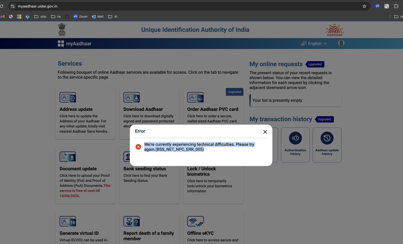This screenshot has height=244, width=403.
Task: Open the SharePoint bookmark icon
Action: 28,16
